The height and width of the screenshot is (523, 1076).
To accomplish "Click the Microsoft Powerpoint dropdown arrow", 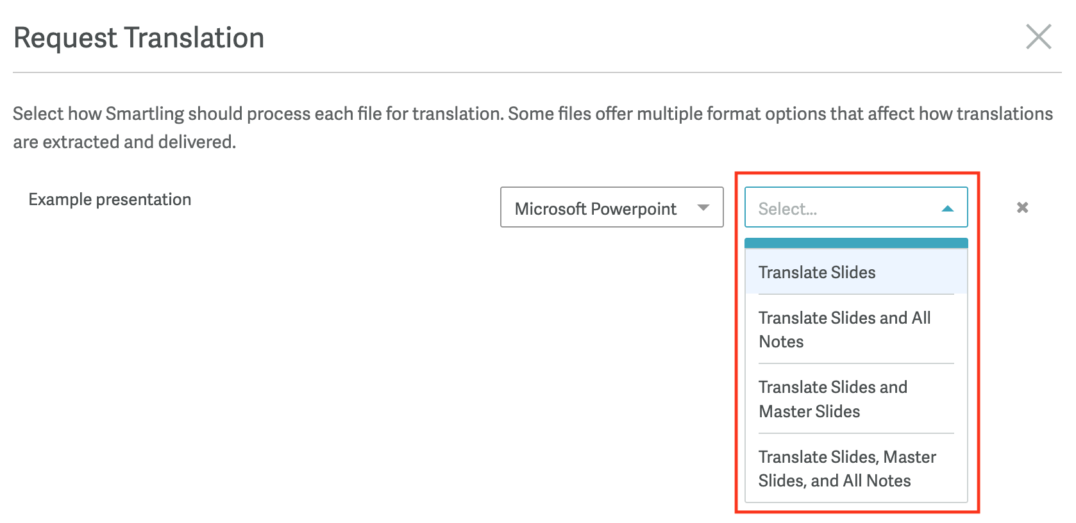I will [x=703, y=208].
